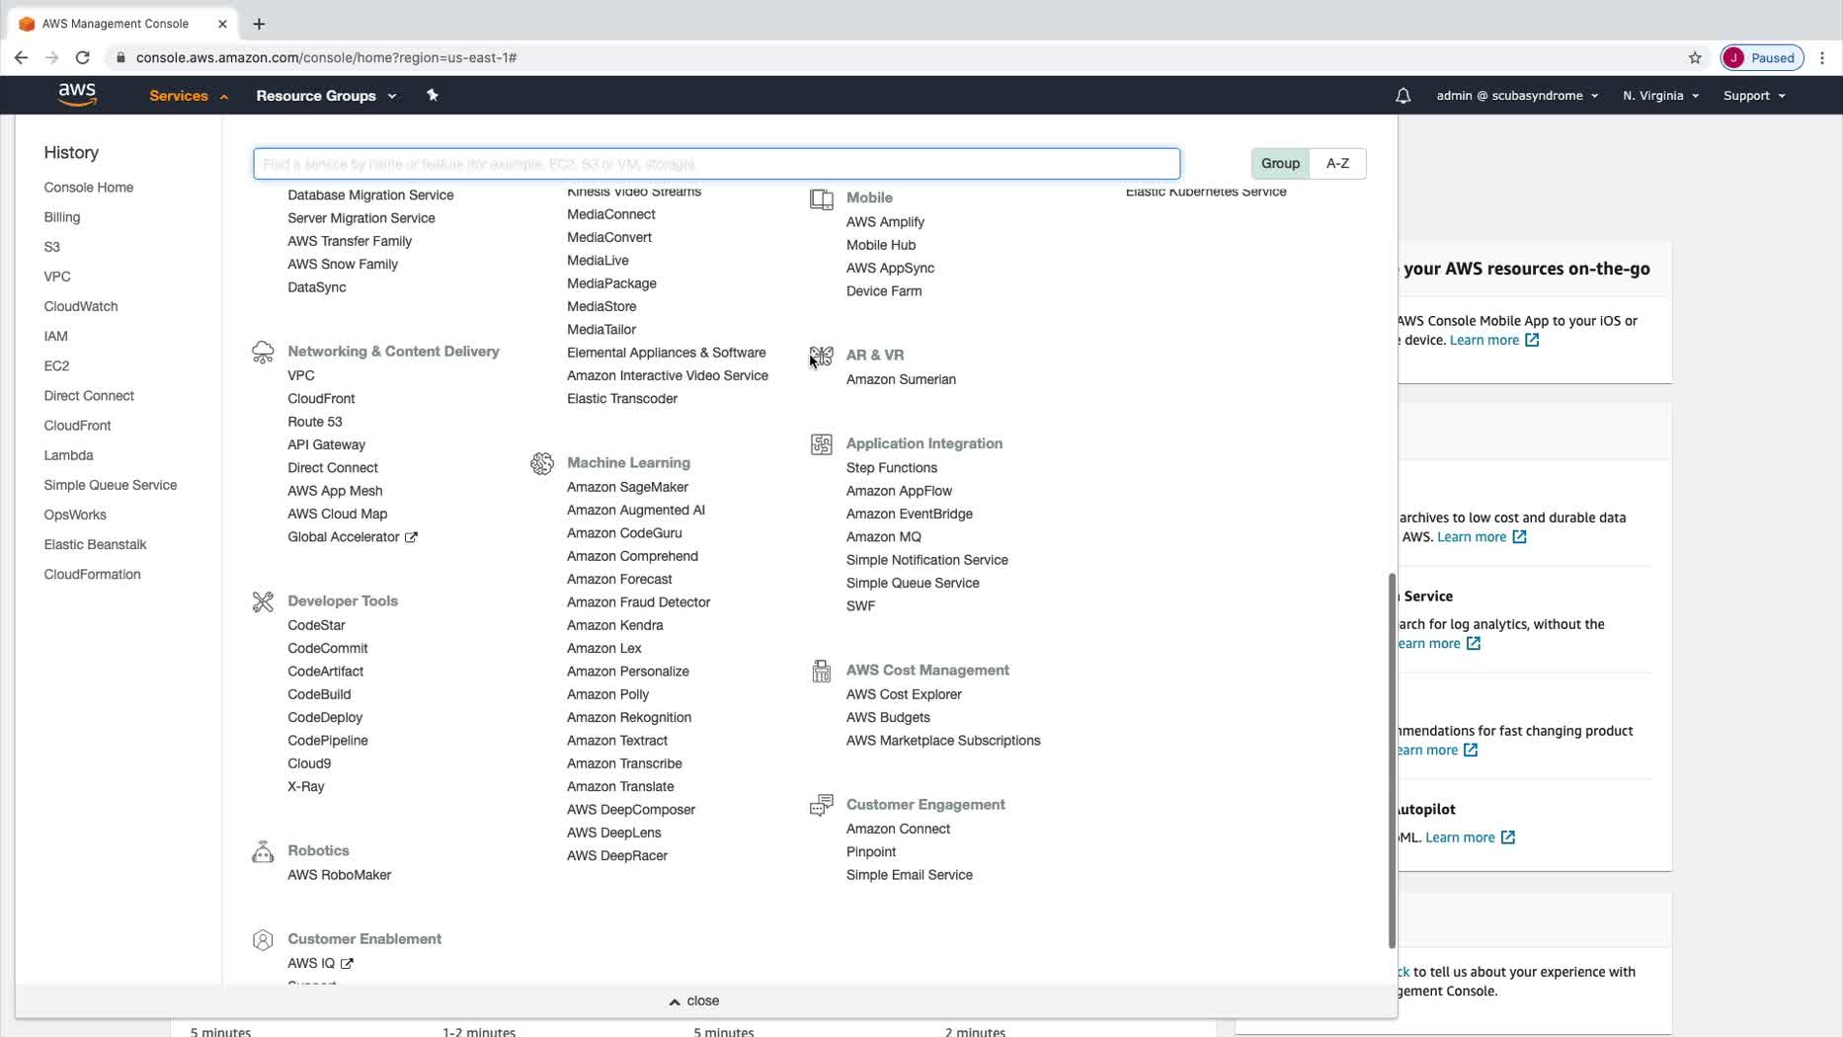Select Console Home in History
The width and height of the screenshot is (1843, 1037).
pyautogui.click(x=89, y=188)
